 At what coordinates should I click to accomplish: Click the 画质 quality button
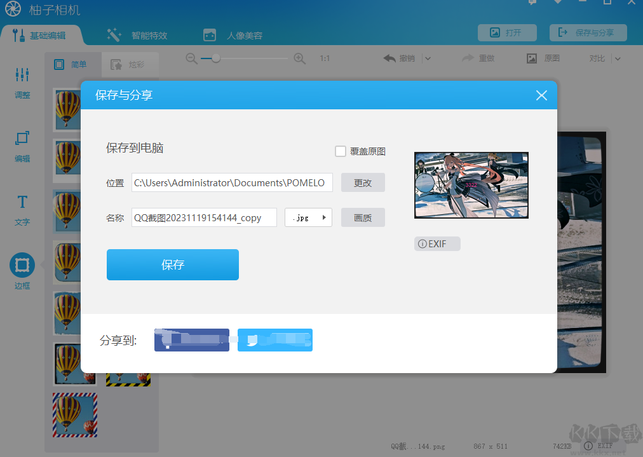[x=363, y=217]
